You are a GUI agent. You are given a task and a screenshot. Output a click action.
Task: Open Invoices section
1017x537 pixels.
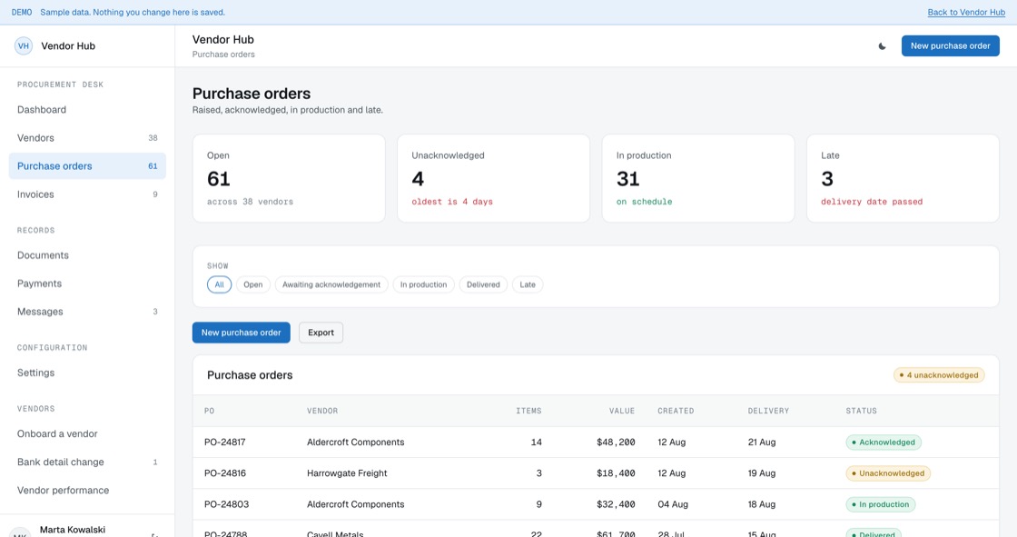tap(87, 194)
